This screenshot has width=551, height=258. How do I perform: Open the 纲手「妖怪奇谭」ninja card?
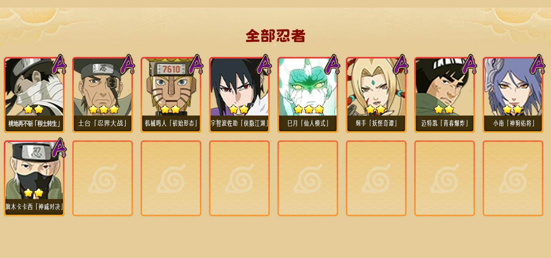376,95
